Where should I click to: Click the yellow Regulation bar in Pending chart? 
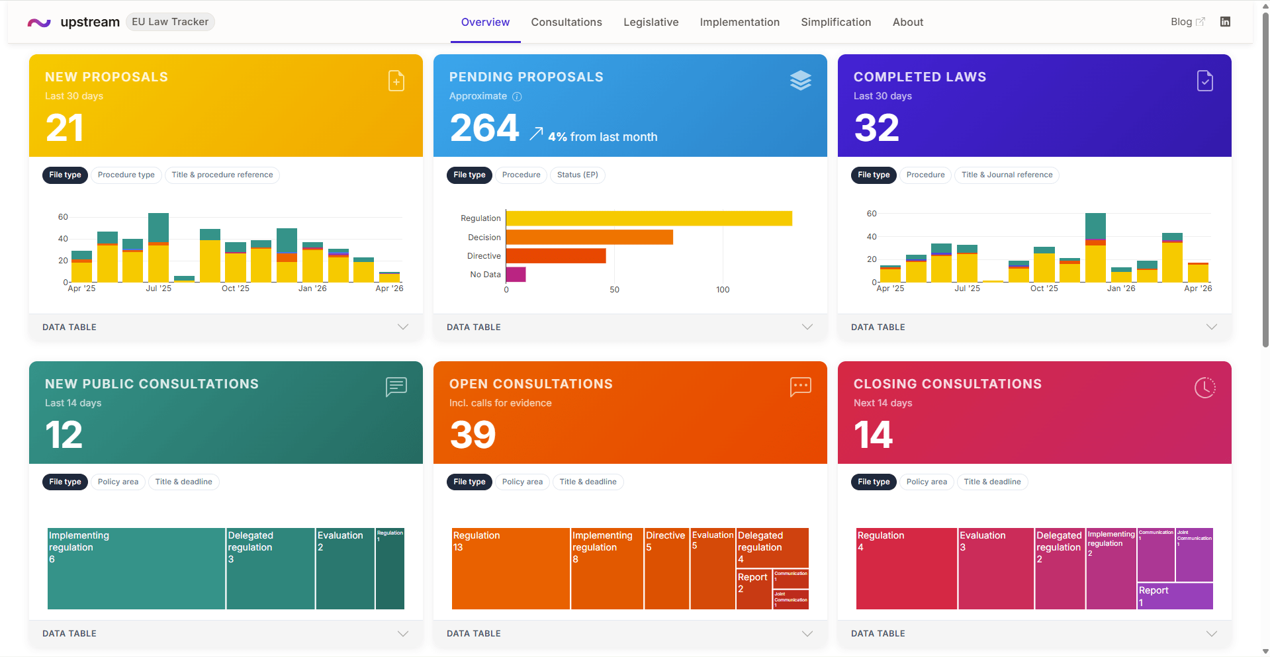[x=649, y=218]
